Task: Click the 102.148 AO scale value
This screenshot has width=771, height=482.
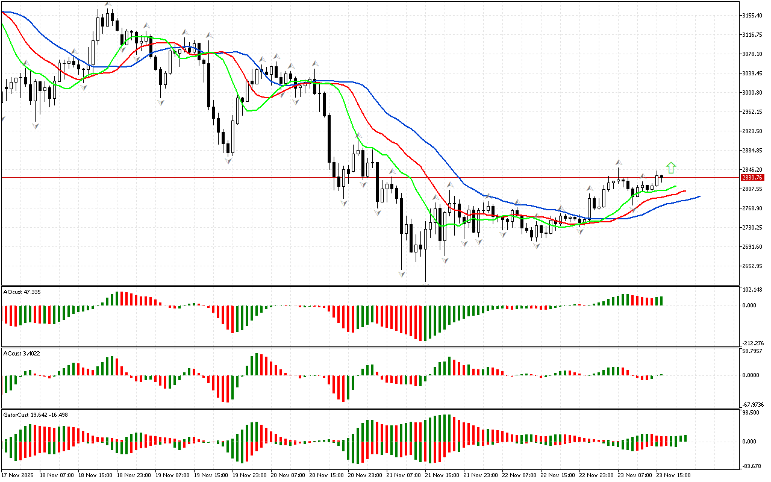Action: tap(752, 290)
